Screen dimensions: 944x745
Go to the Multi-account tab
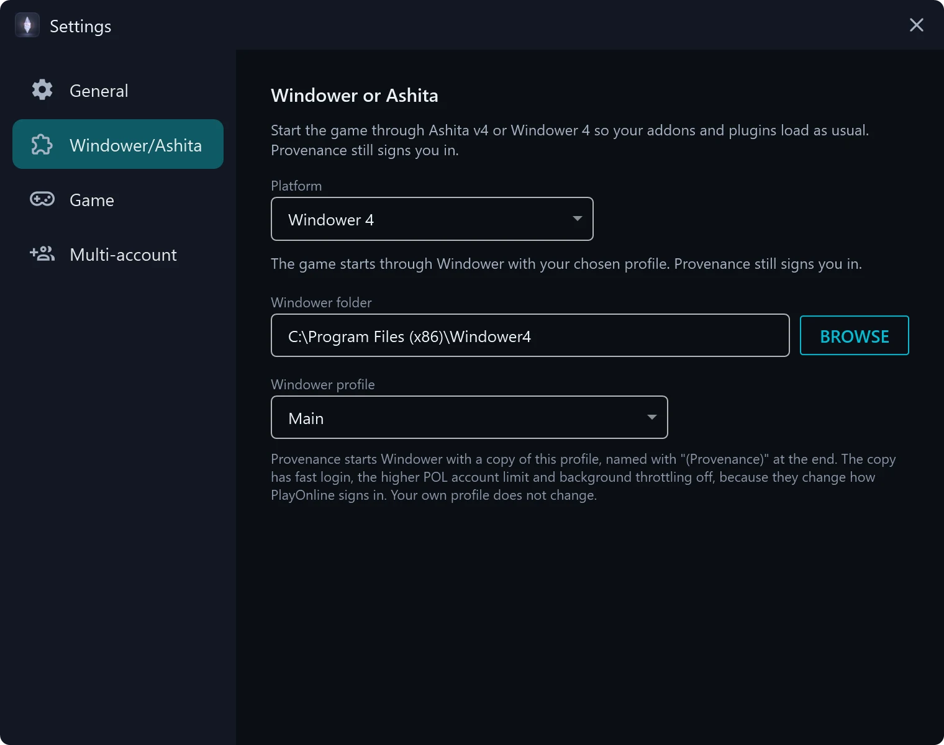click(x=118, y=254)
